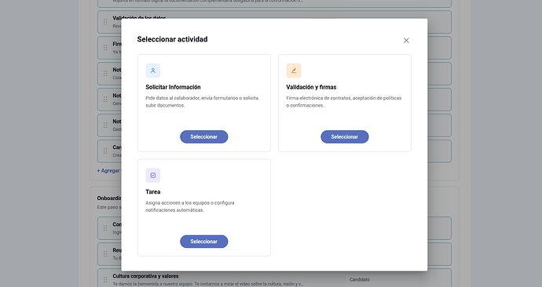
Task: Click the Validación y firmas pen icon
Action: pos(294,71)
